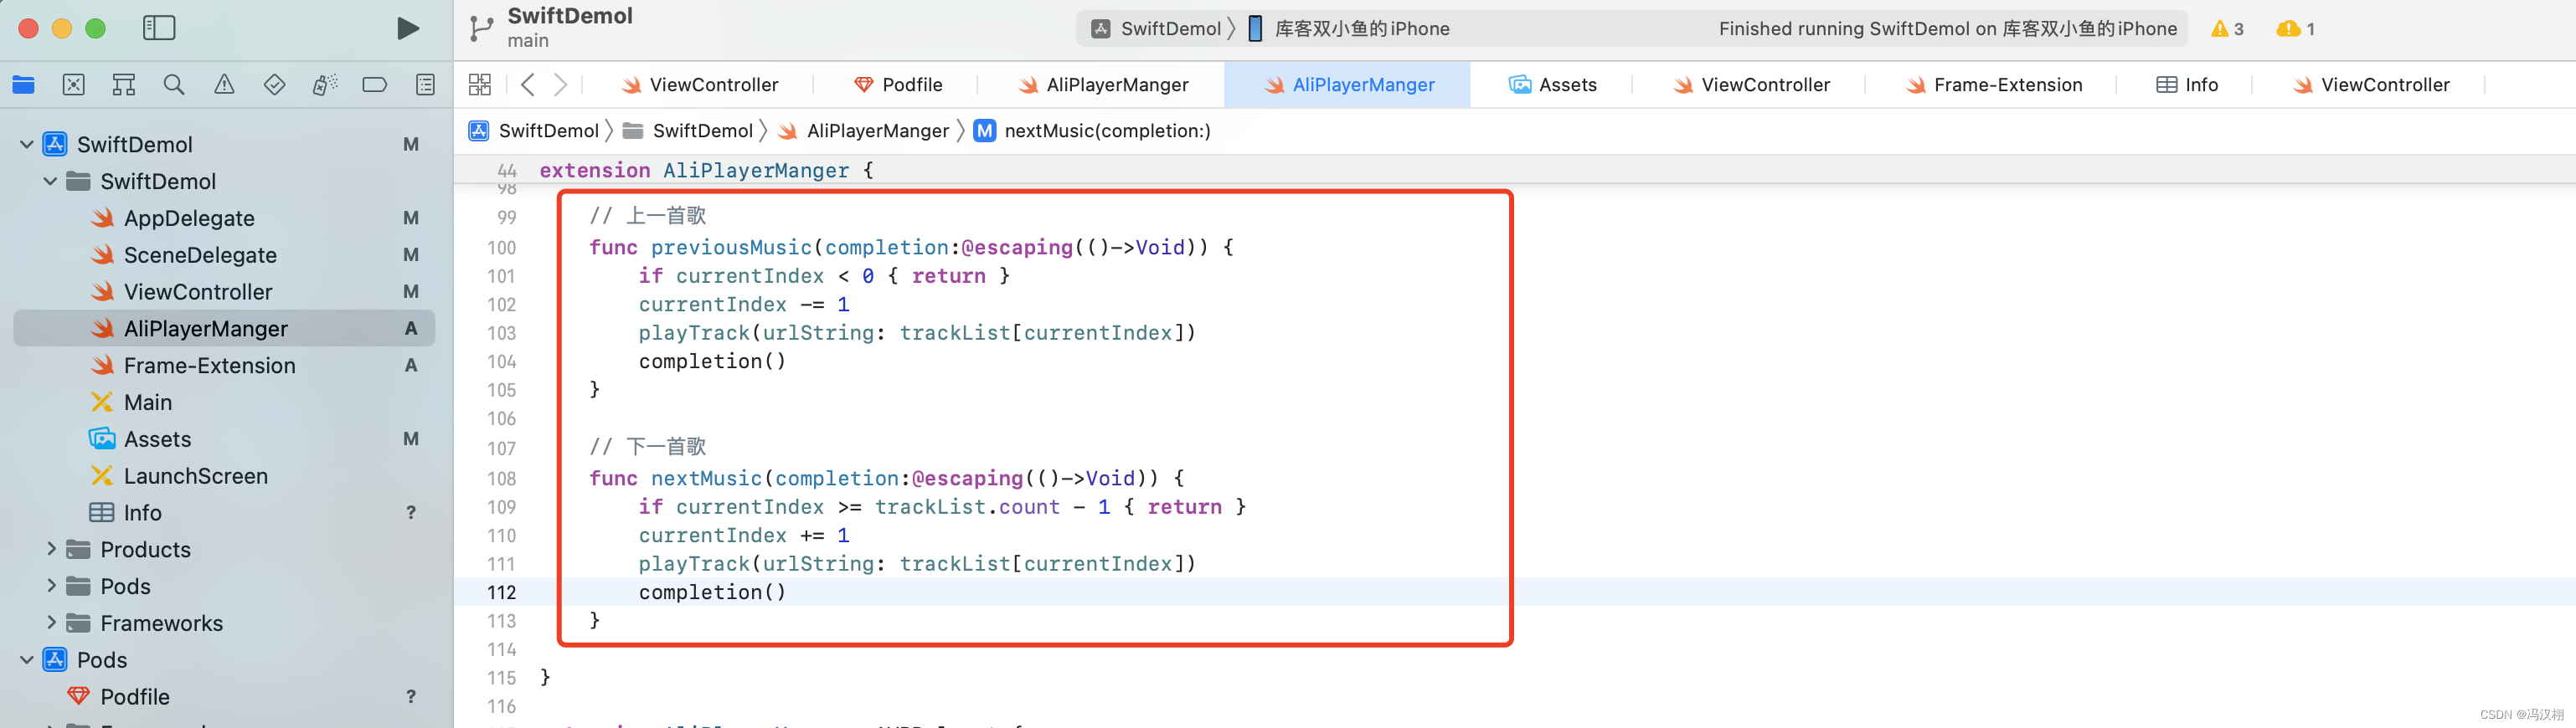The width and height of the screenshot is (2576, 728).
Task: Click the Finished running status text
Action: pos(1947,29)
